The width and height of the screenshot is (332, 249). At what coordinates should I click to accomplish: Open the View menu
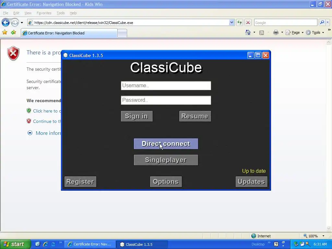coord(28,13)
